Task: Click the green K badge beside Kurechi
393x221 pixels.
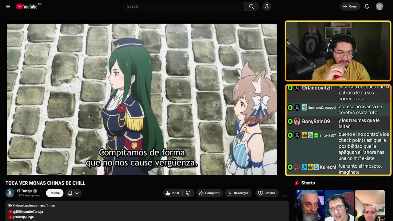Action: click(x=290, y=167)
